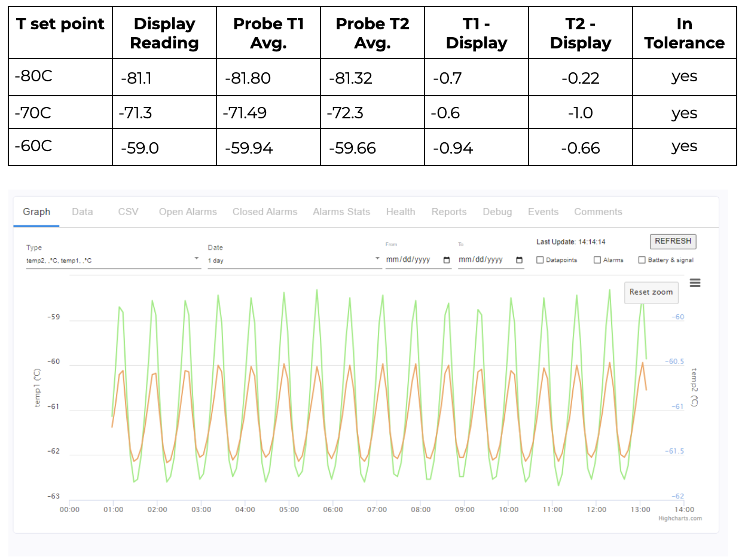Open the CSV tab
Viewport: 745px width, 557px height.
pyautogui.click(x=128, y=212)
